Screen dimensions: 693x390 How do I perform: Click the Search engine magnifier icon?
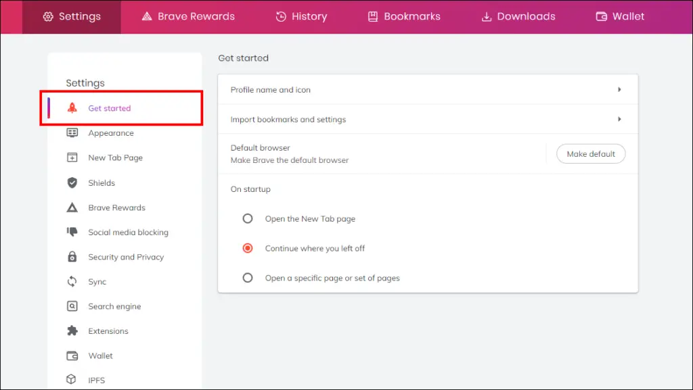[x=72, y=306]
